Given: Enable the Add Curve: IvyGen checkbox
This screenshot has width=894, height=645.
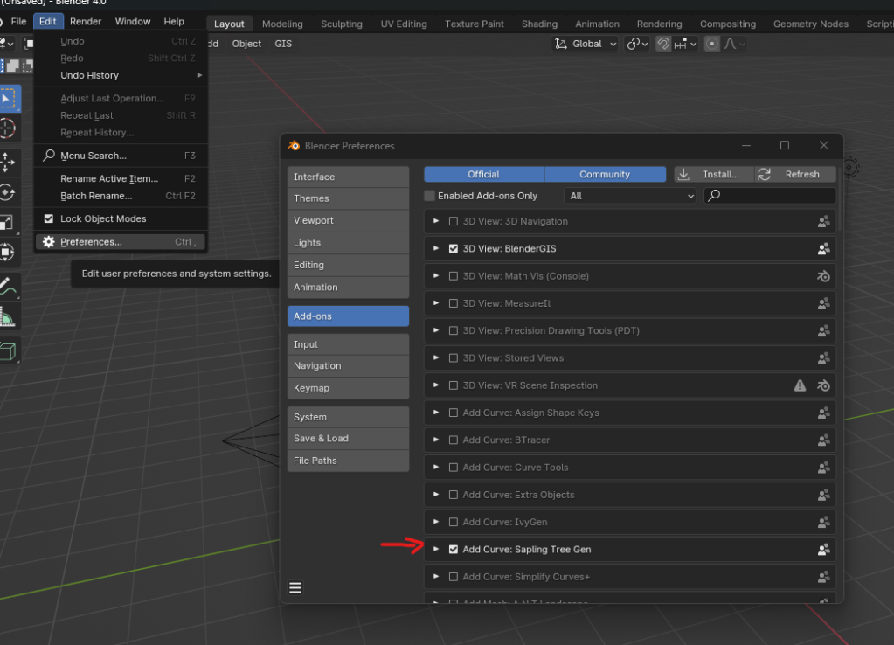Looking at the screenshot, I should click(x=453, y=523).
